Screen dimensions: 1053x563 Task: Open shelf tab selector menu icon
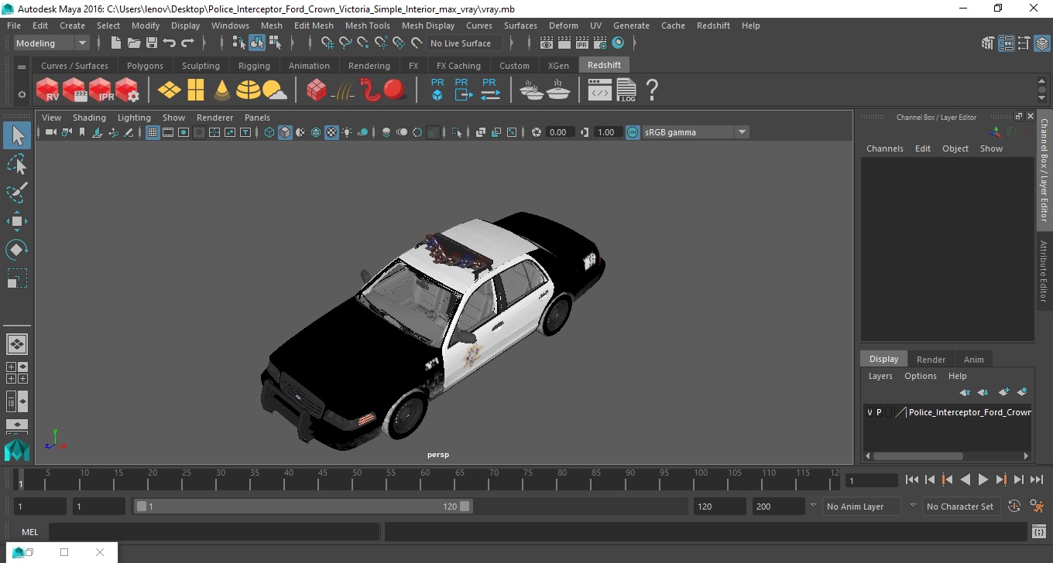(x=22, y=67)
